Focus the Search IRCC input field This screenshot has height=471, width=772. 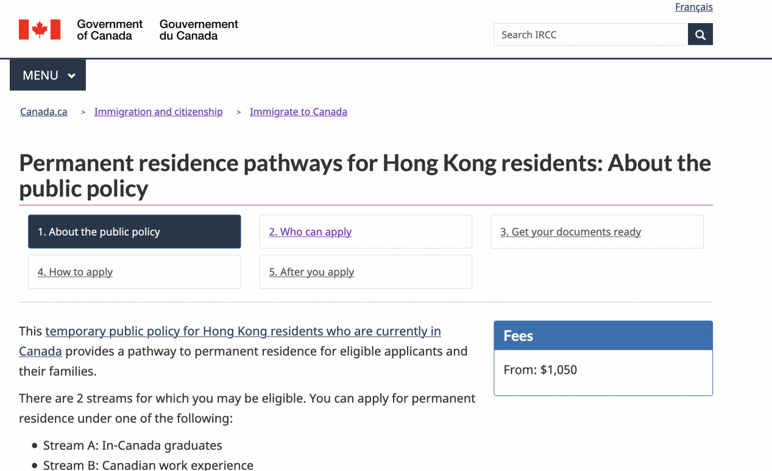(590, 35)
